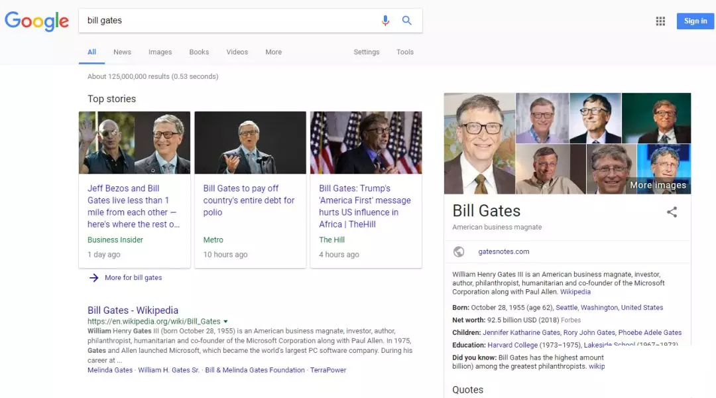This screenshot has width=716, height=398.
Task: Open the Business Insider story thumbnail
Action: tap(134, 143)
